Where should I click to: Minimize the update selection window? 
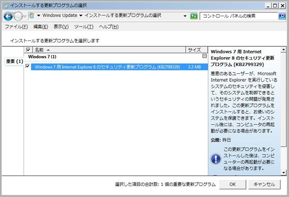pos(268,6)
